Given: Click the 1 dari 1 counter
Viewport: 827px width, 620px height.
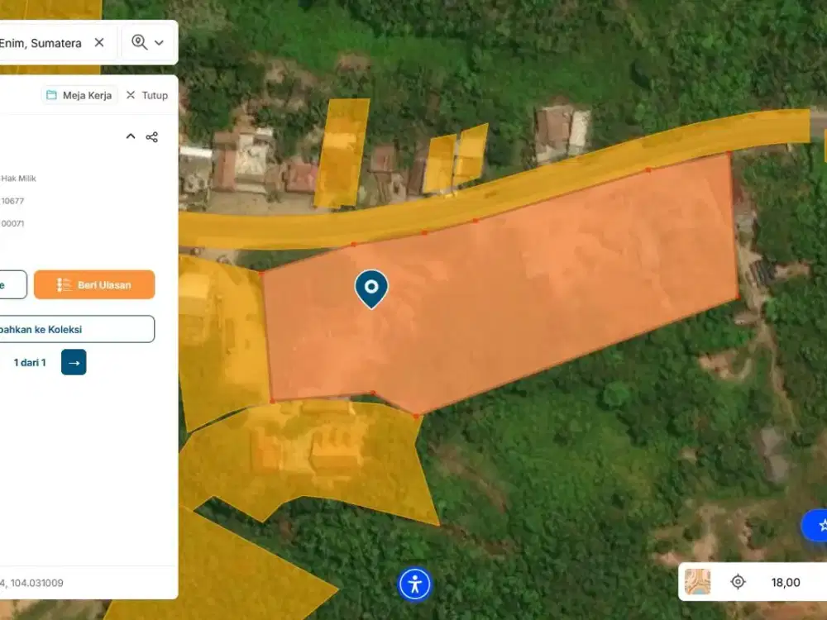Looking at the screenshot, I should point(30,363).
